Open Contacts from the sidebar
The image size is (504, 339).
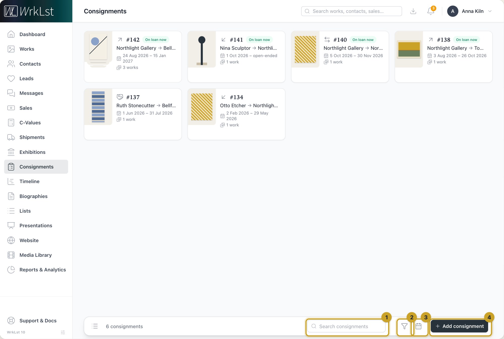tap(36, 64)
